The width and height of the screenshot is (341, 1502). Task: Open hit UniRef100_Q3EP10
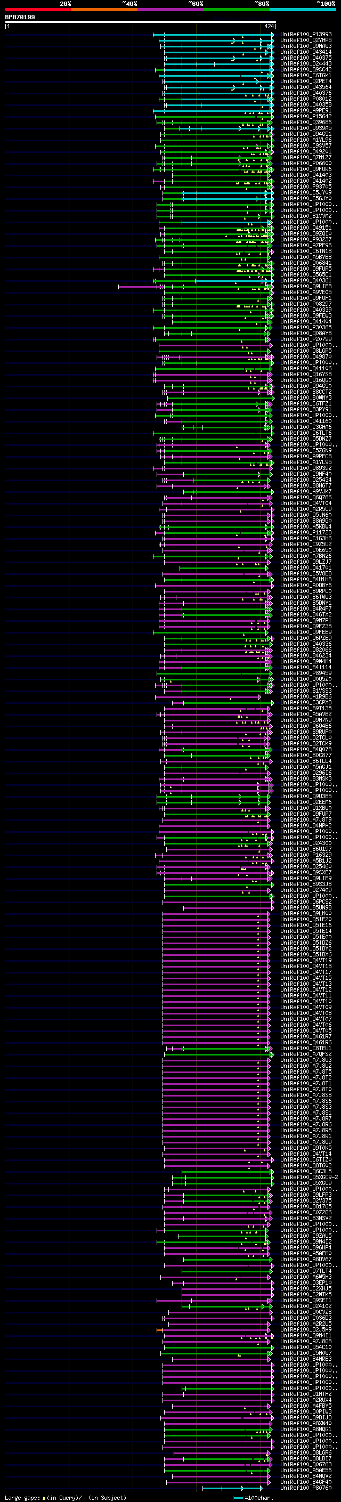305,1283
